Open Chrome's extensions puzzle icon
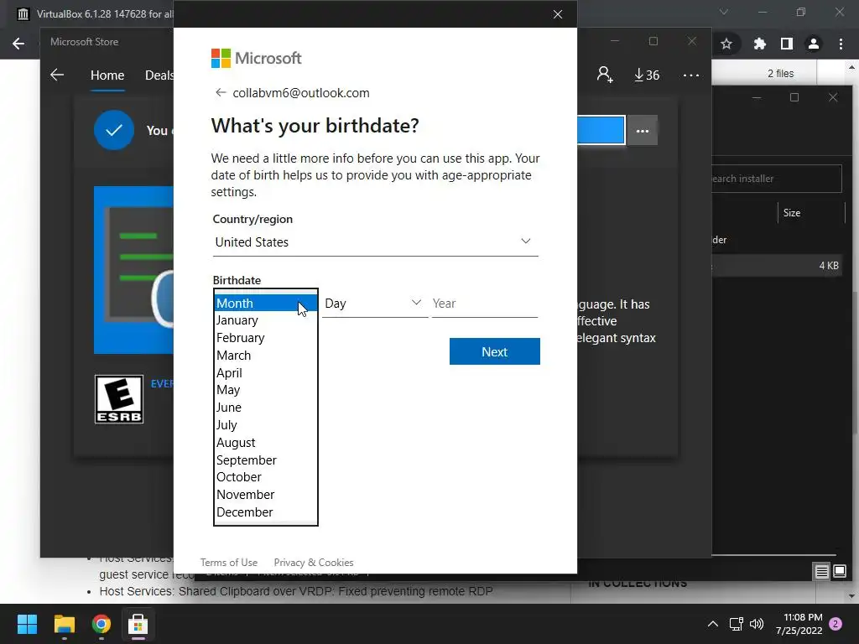Viewport: 859px width, 644px height. coord(759,44)
